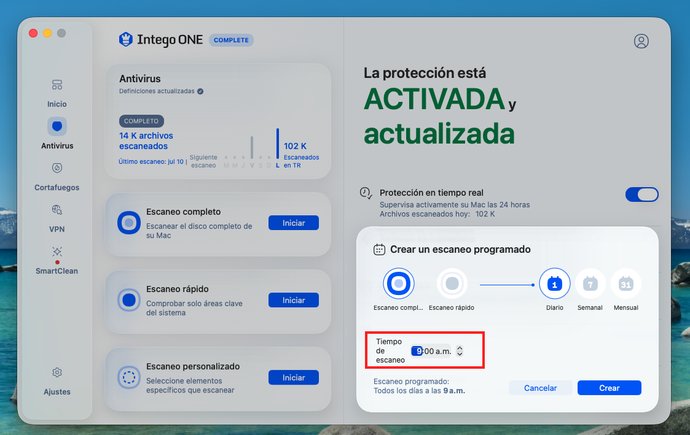Screen dimensions: 690x435
Task: Select Semanal weekly frequency
Action: [590, 283]
